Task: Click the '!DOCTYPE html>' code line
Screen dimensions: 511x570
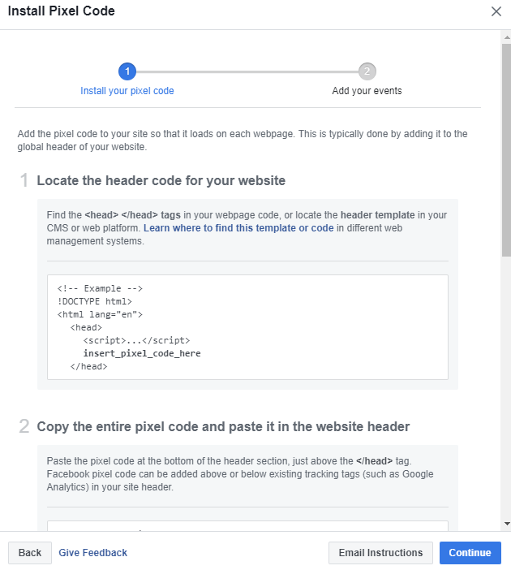Action: point(94,302)
